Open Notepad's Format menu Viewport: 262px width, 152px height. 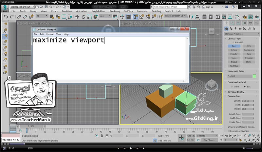[50, 34]
